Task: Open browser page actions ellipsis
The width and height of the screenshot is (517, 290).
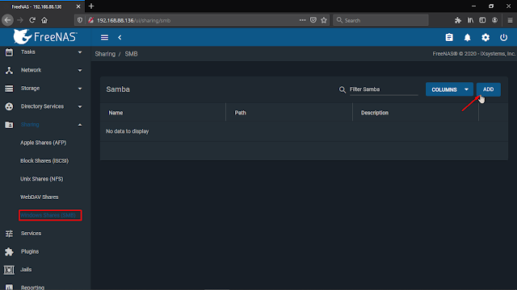Action: (x=302, y=20)
